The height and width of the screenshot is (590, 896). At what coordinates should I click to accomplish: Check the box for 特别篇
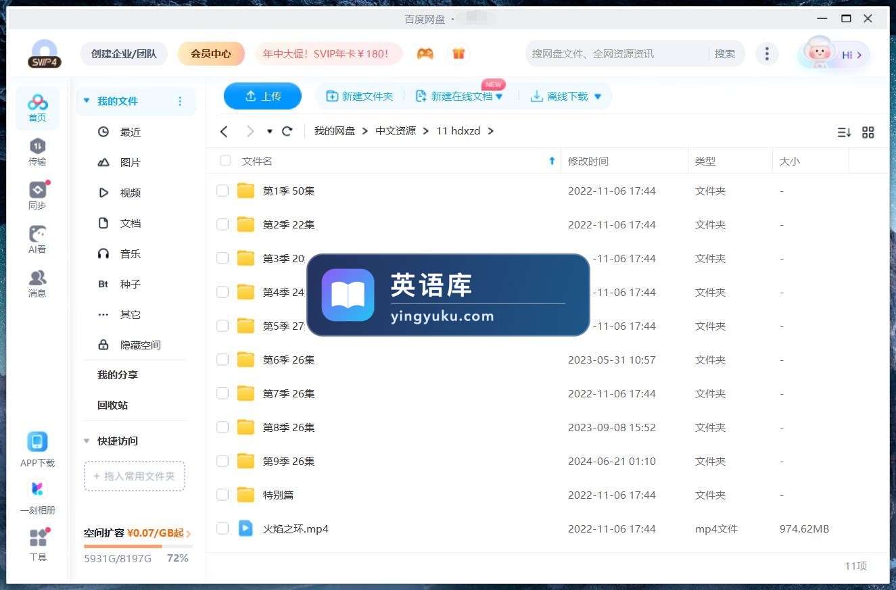pos(222,495)
